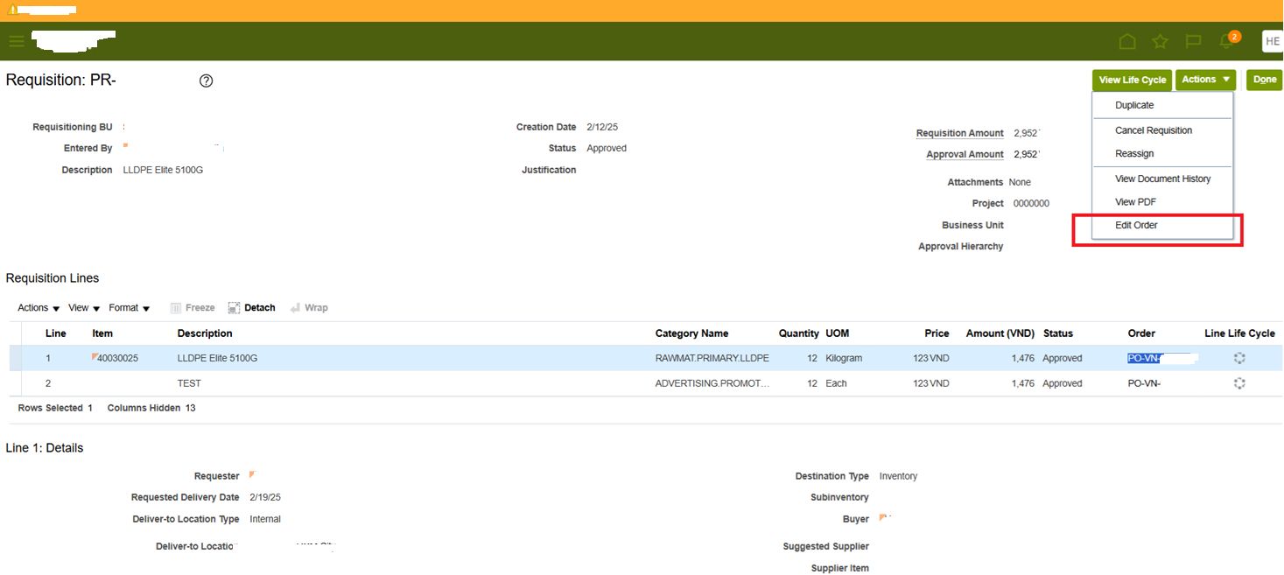Click Deliver-to Location Type Internal

pos(265,519)
